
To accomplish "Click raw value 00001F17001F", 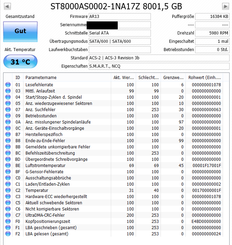I will (207, 166).
